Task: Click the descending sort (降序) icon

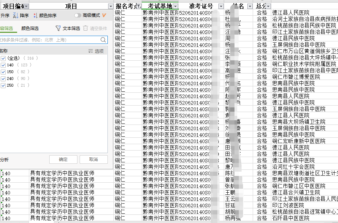Action: 15,15
